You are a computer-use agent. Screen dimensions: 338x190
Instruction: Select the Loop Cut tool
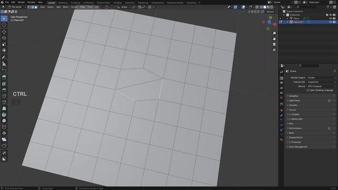coord(4,96)
